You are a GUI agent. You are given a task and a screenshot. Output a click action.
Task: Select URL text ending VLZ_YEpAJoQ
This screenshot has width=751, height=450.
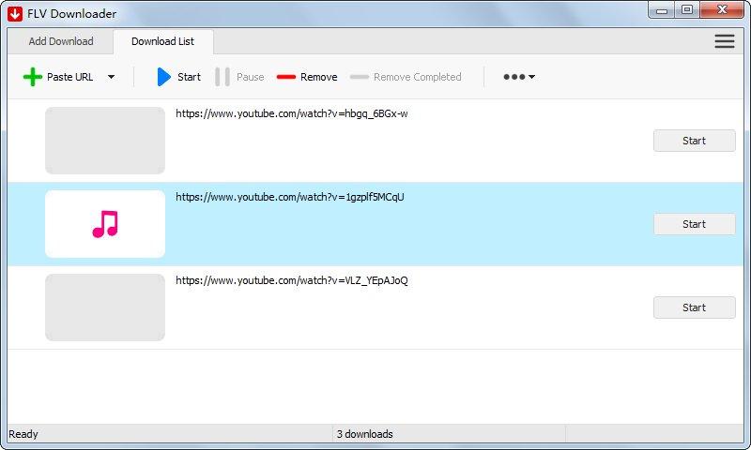pos(292,280)
